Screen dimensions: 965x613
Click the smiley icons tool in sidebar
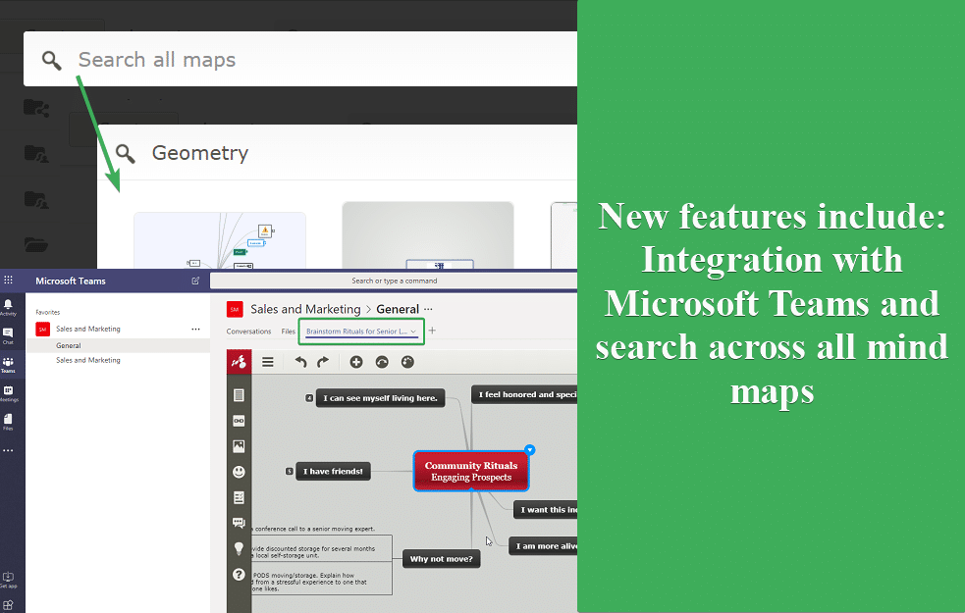pos(239,472)
